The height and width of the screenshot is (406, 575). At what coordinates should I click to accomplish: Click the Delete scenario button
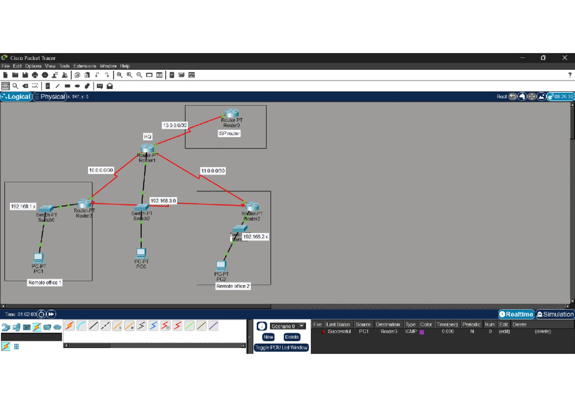click(292, 337)
